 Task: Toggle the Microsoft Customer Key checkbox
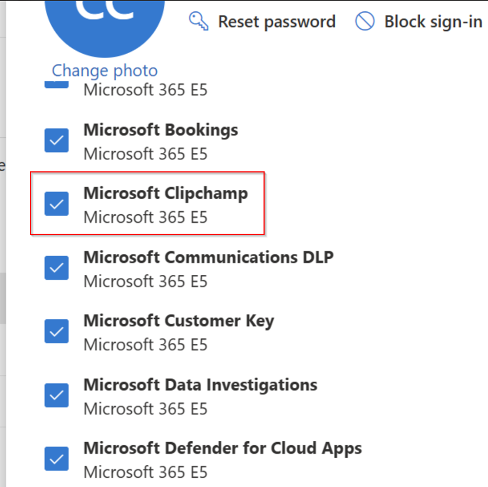[x=56, y=331]
